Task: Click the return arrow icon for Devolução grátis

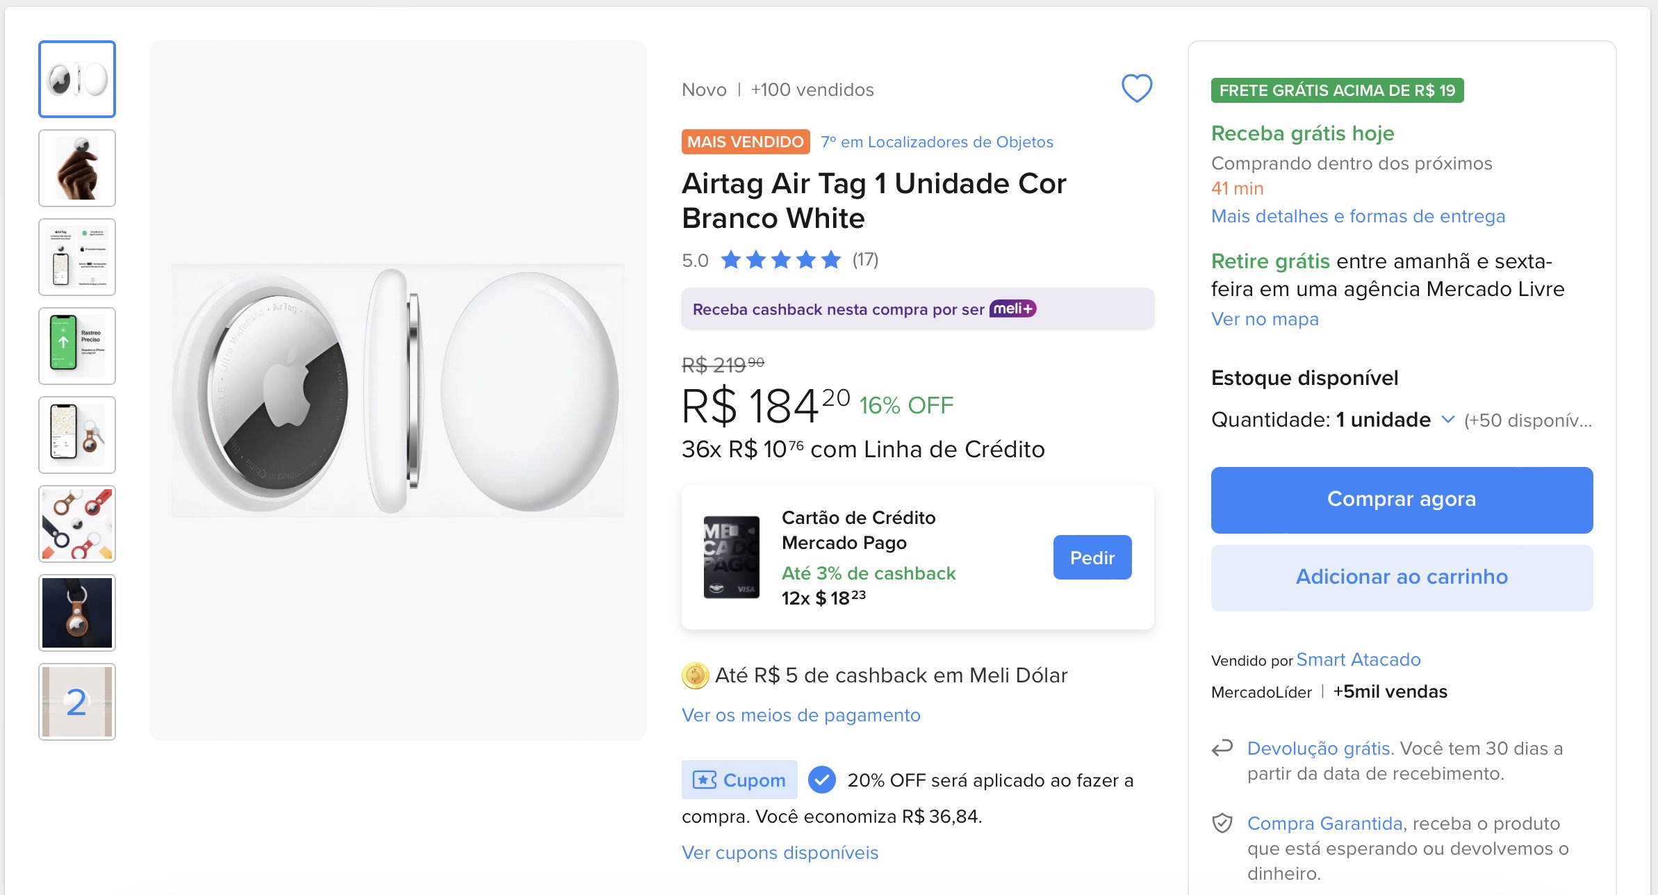Action: (1222, 748)
